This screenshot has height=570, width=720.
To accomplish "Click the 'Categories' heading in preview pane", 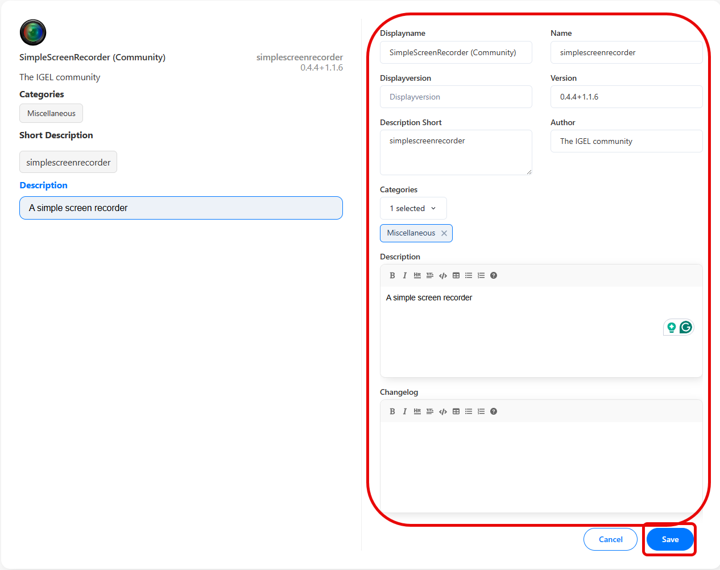I will point(42,94).
